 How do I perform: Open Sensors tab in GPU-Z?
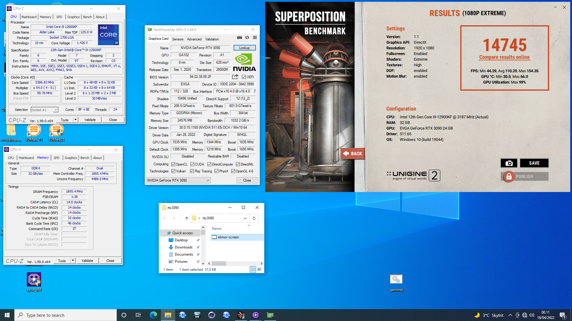point(178,39)
